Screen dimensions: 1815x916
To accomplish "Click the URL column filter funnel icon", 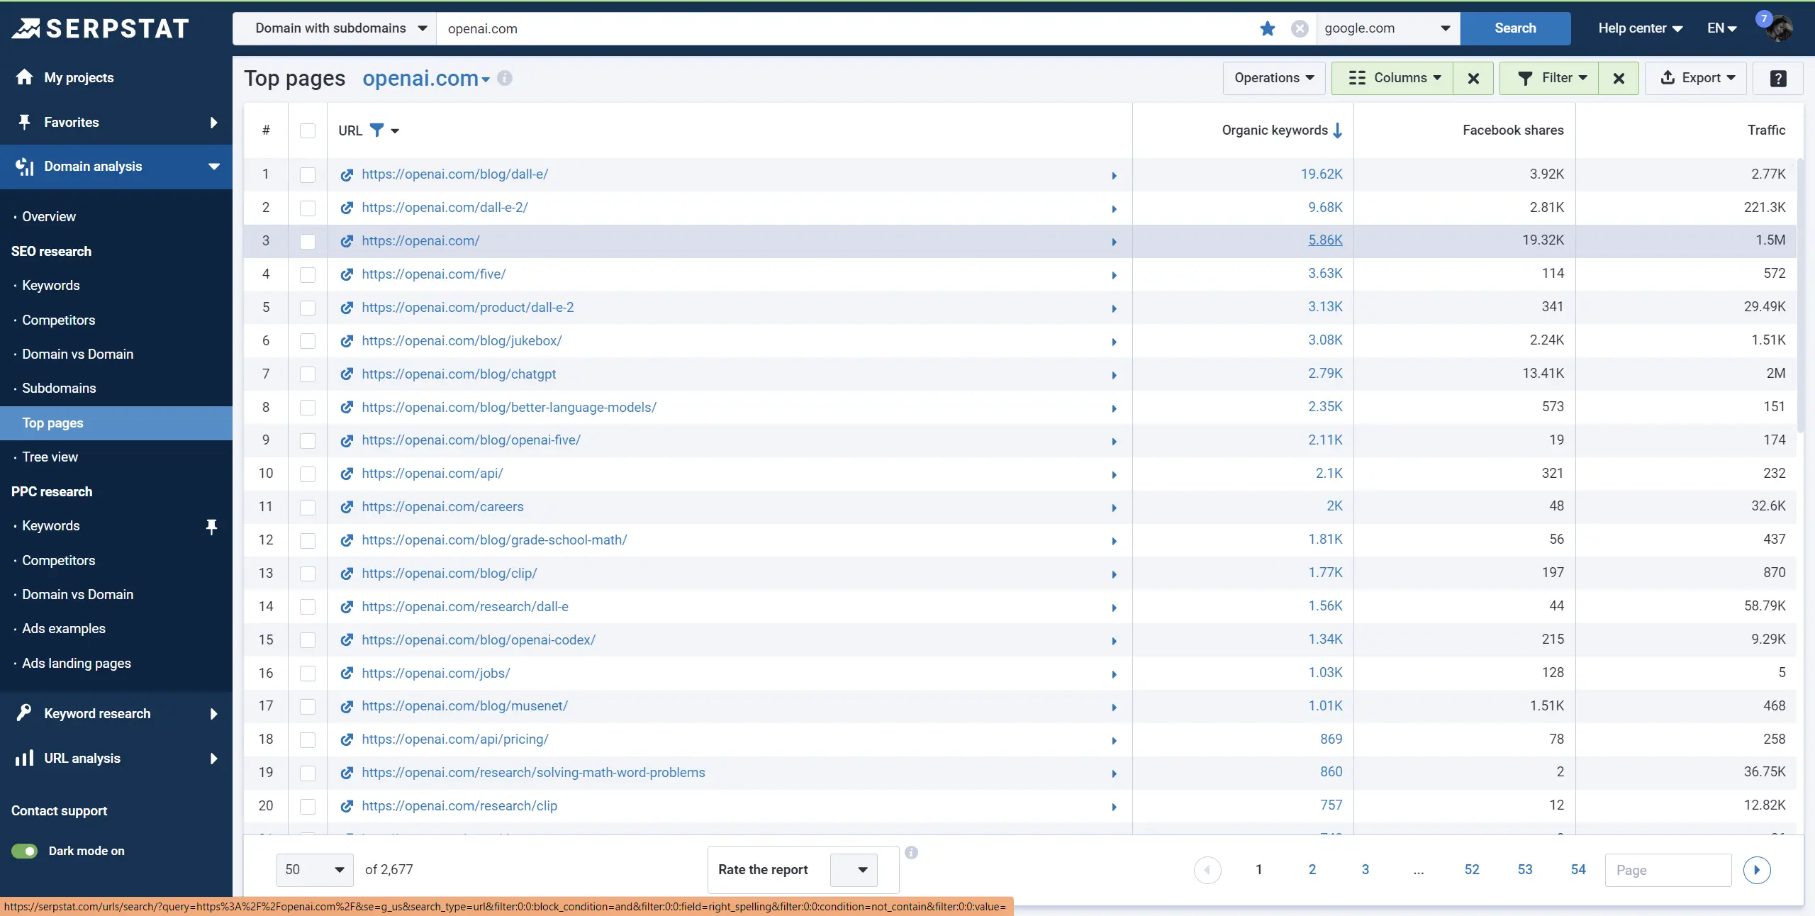I will [377, 130].
